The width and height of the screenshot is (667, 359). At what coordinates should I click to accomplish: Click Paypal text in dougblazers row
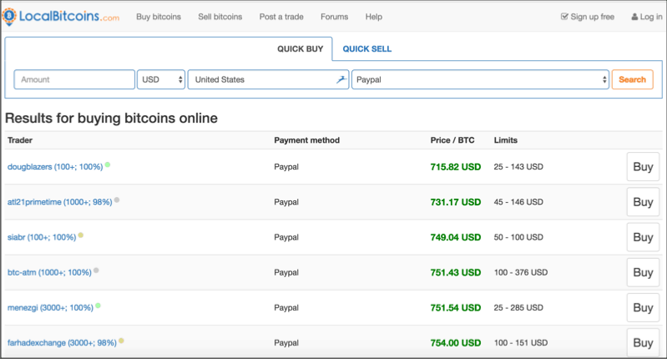[x=286, y=167]
